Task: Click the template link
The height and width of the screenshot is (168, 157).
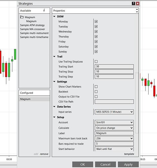Action: 129,154
